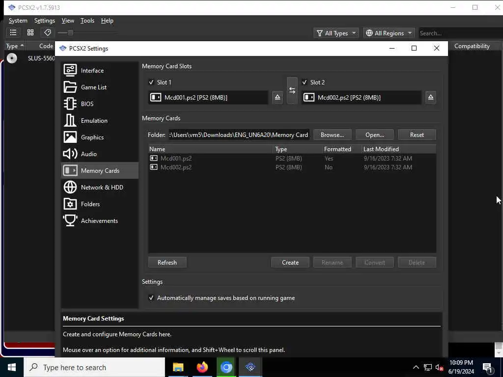Sort memory cards by Type column
The height and width of the screenshot is (377, 503).
point(297,149)
